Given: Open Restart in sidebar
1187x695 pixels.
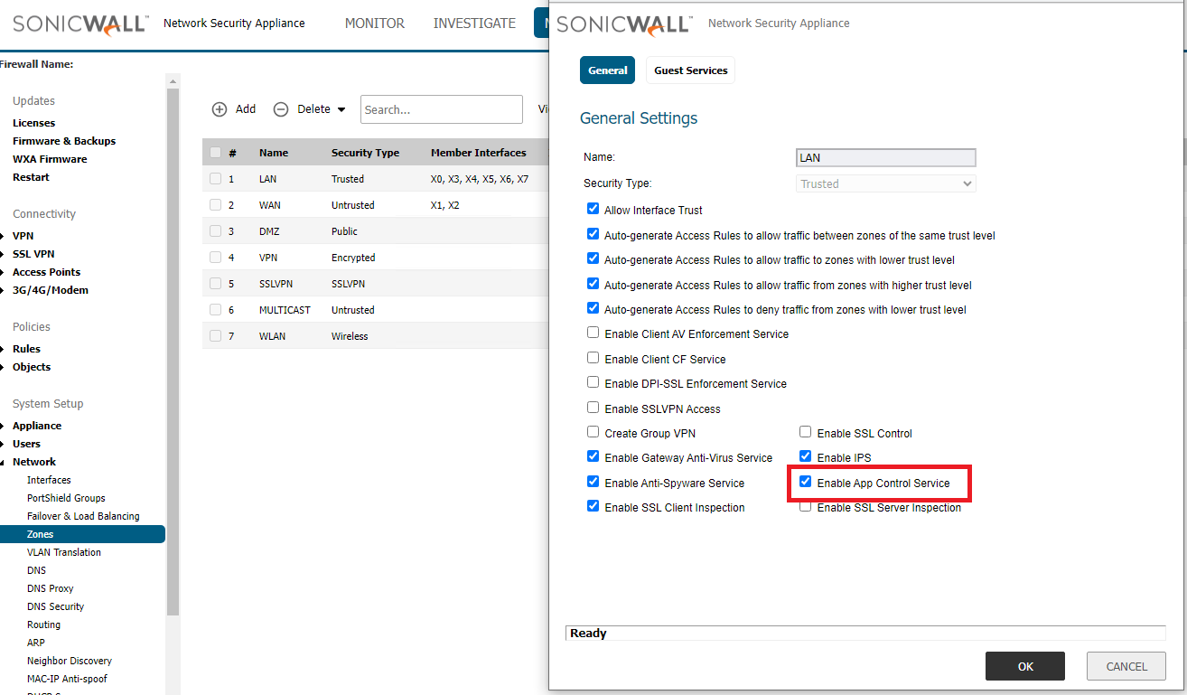Looking at the screenshot, I should (31, 177).
